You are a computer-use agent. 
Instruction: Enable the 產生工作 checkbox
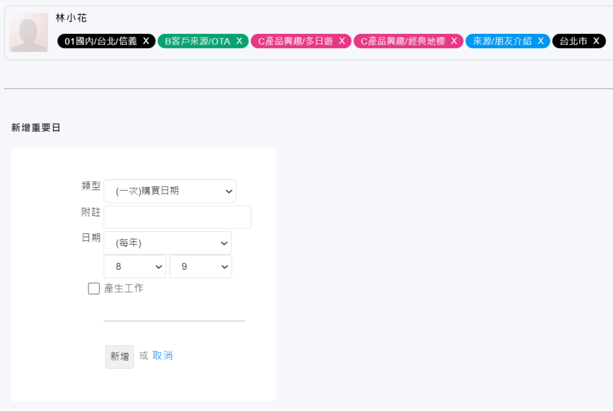tap(94, 288)
